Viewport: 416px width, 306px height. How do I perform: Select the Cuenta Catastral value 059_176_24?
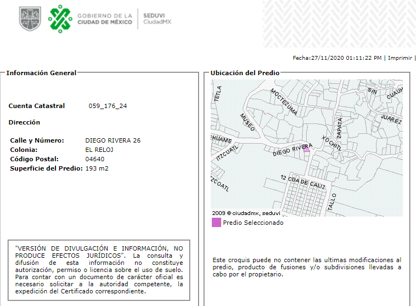(108, 106)
